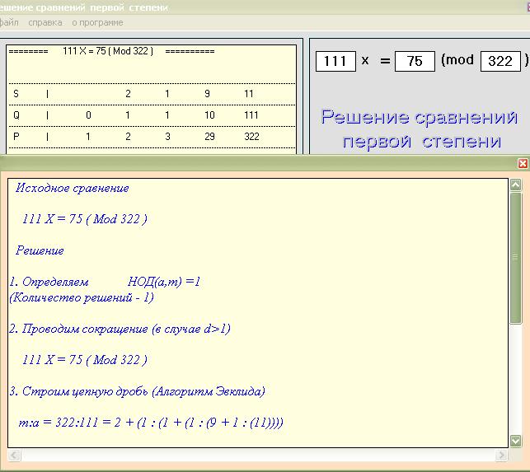Screen dimensions: 530x472
Task: Click the coefficient input field containing 111
Action: coord(335,61)
